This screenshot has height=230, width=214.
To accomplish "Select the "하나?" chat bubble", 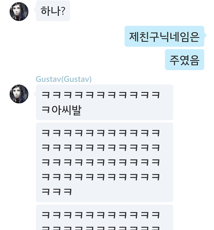I will pos(53,11).
